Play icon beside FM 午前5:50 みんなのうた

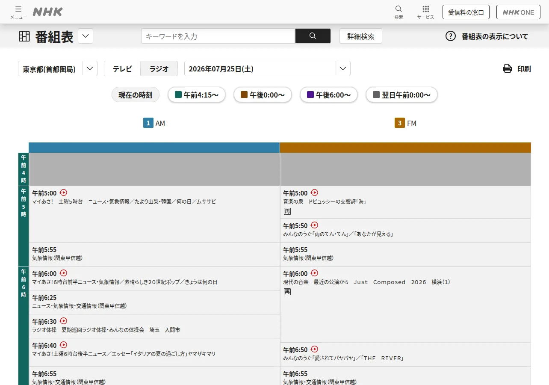(x=314, y=225)
